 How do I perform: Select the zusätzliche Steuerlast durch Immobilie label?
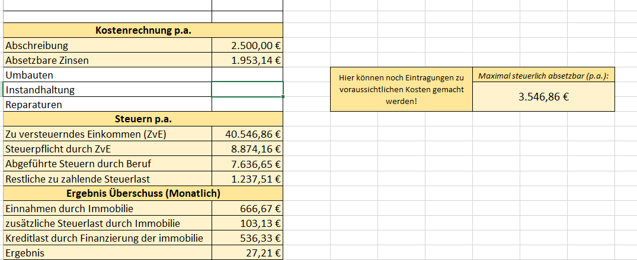point(107,223)
